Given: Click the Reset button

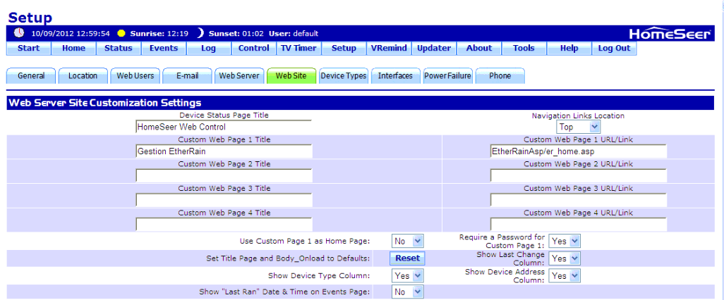Looking at the screenshot, I should (x=408, y=258).
